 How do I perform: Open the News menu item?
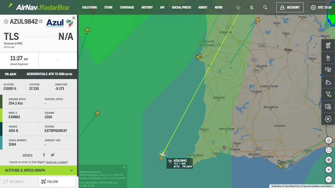pyautogui.click(x=219, y=8)
